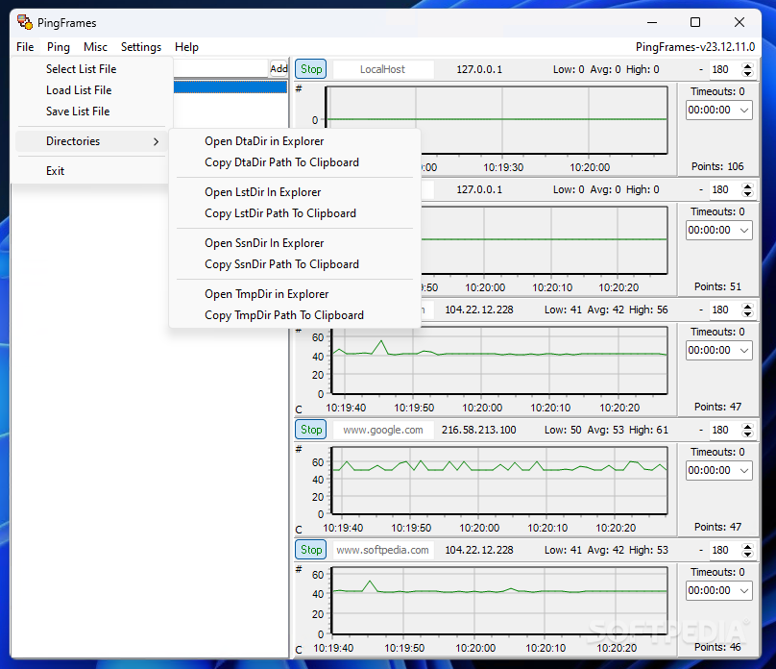
Task: Click the Points: 106 label
Action: (x=717, y=166)
